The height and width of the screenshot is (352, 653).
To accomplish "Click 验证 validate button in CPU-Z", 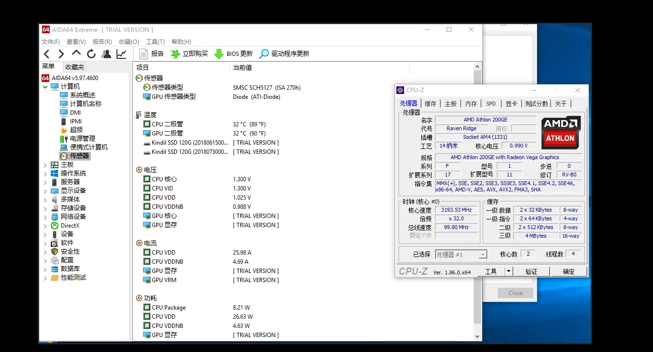I will [x=531, y=271].
